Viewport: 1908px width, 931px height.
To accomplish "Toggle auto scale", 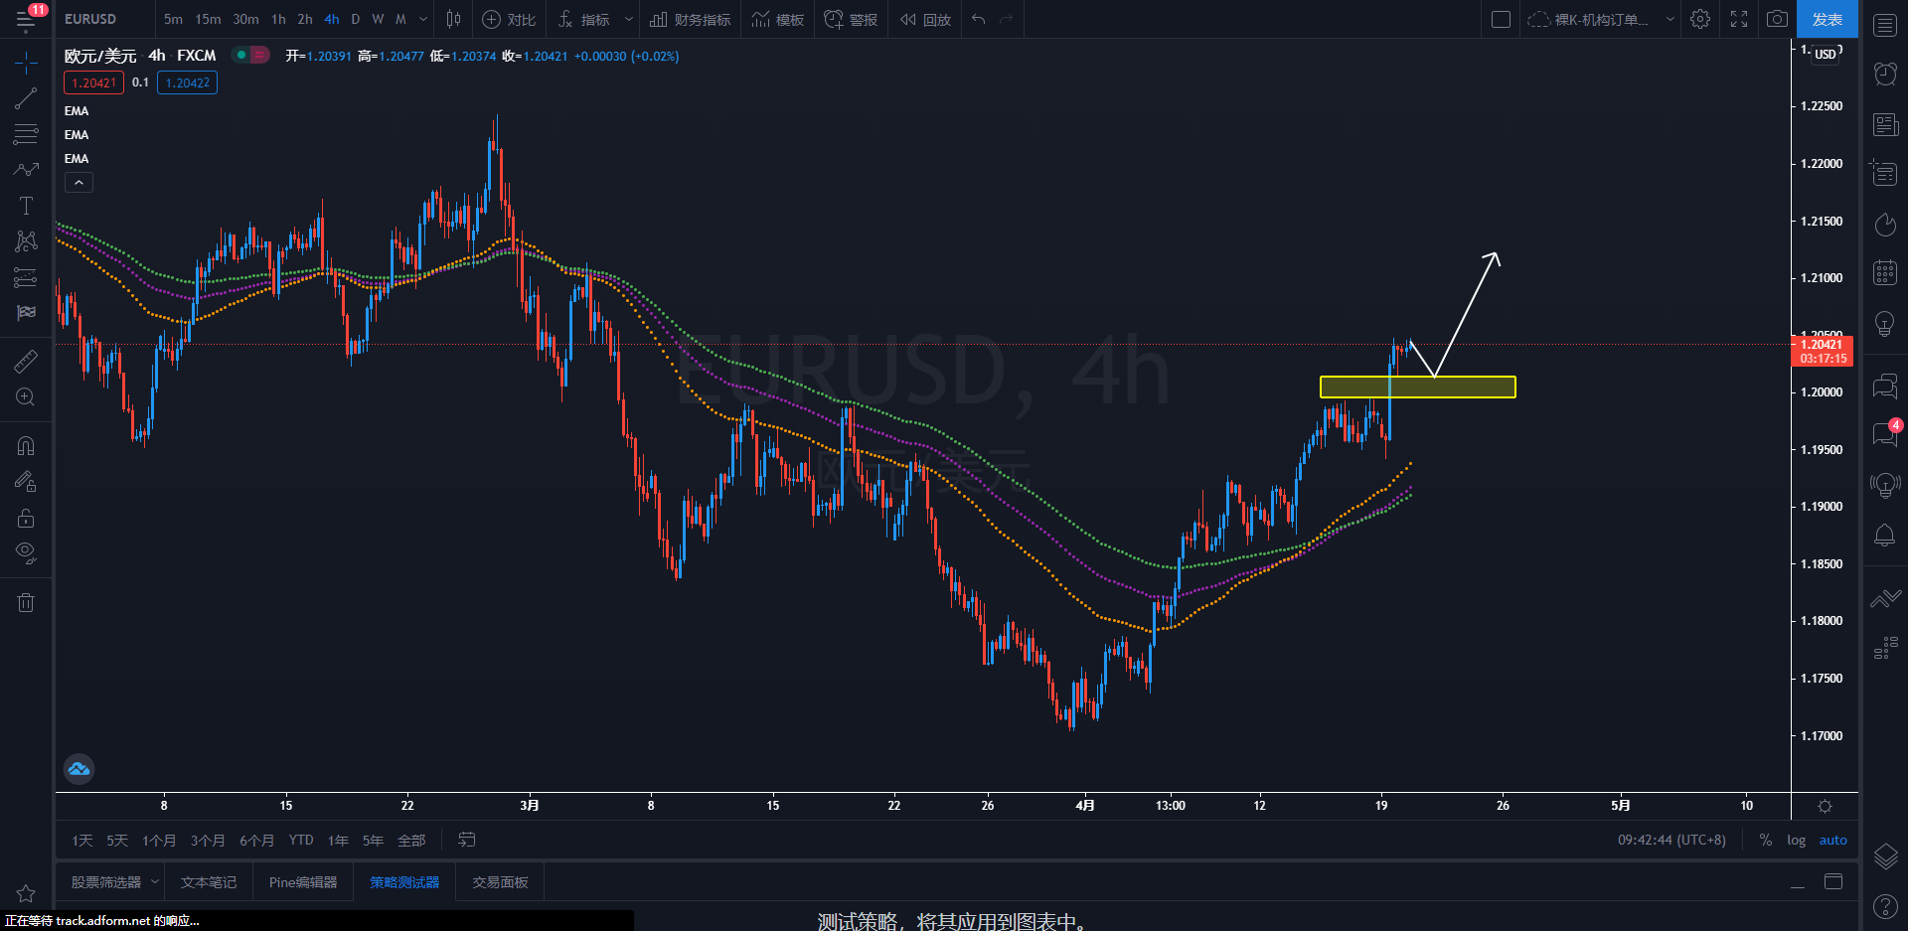I will (1832, 841).
